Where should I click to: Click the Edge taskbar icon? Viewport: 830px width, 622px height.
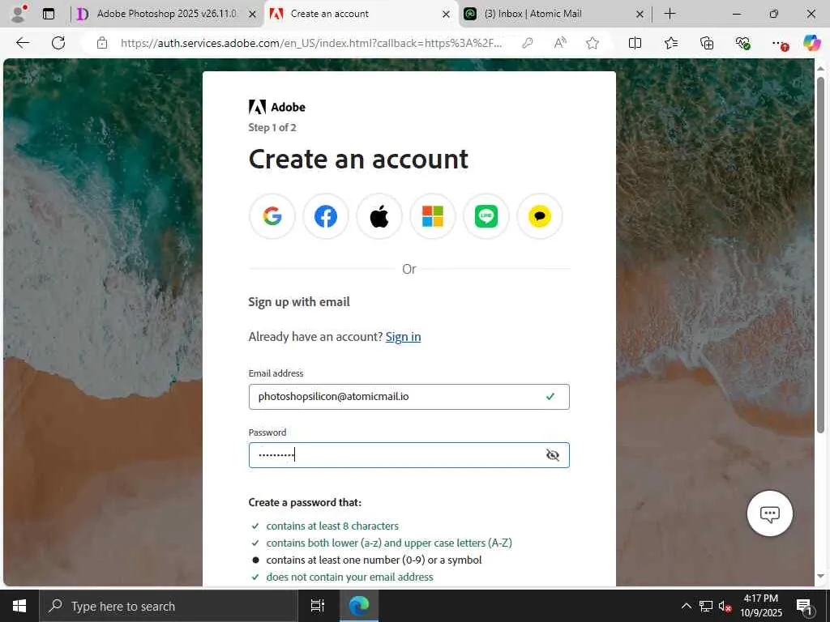click(359, 606)
